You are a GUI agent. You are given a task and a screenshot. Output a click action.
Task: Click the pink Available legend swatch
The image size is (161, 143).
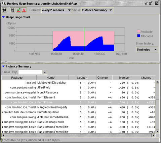(138, 31)
